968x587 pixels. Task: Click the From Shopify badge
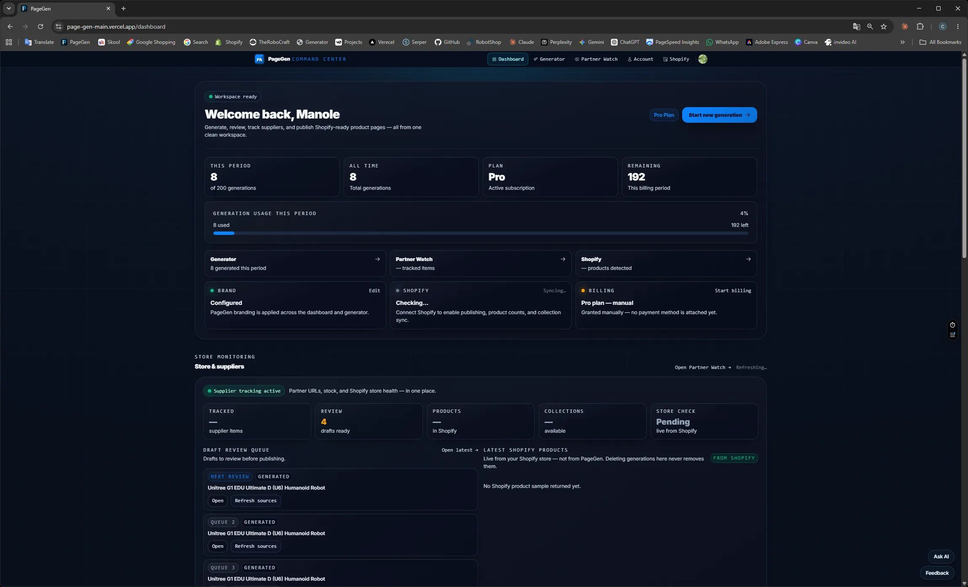pyautogui.click(x=734, y=458)
